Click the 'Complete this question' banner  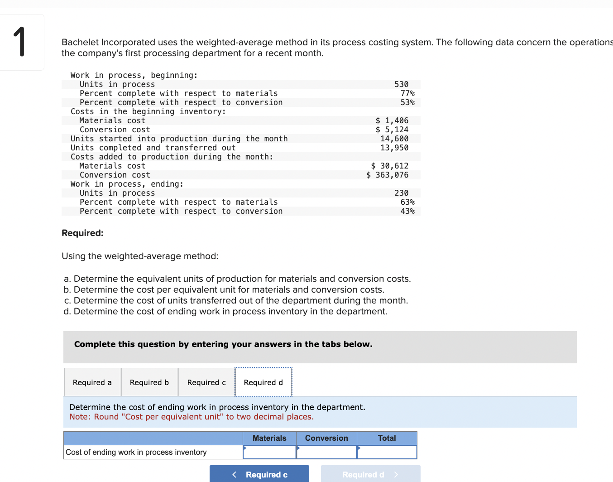point(223,344)
